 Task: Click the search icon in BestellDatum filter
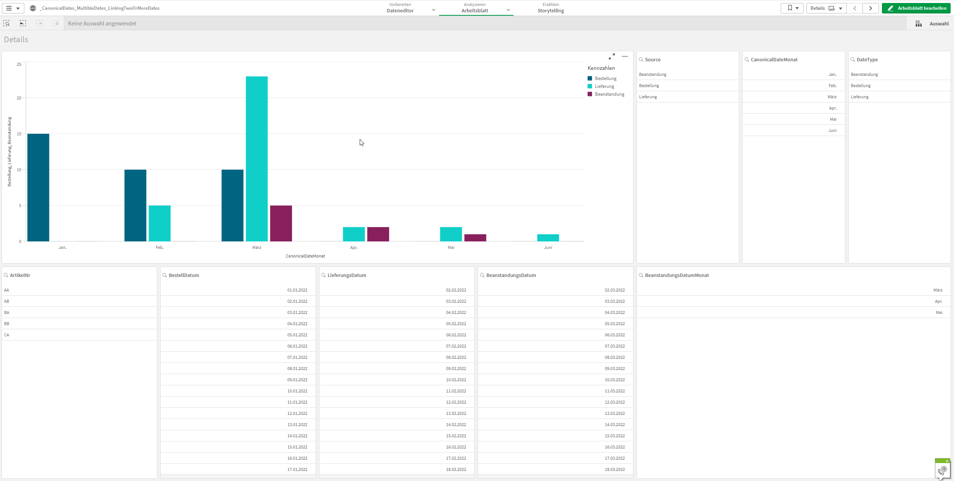165,275
